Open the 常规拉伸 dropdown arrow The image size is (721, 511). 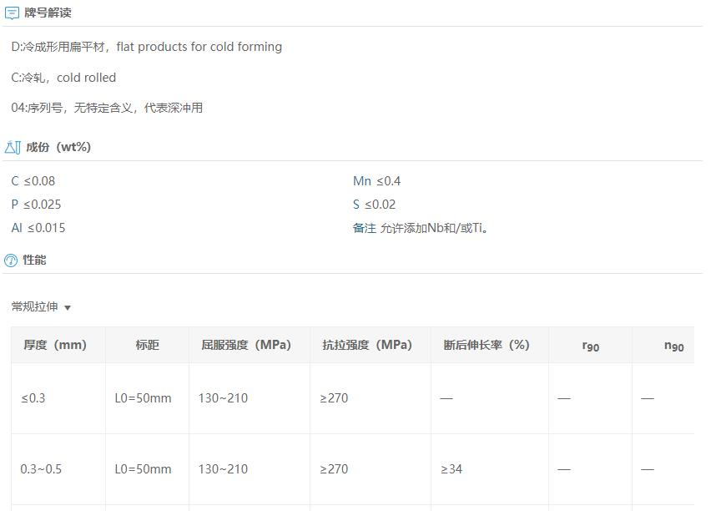tap(68, 308)
